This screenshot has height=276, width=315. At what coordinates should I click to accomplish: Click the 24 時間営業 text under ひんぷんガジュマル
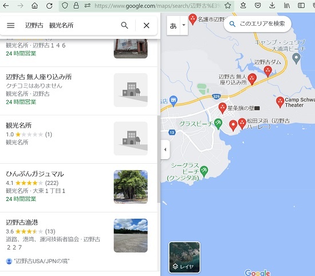click(21, 199)
